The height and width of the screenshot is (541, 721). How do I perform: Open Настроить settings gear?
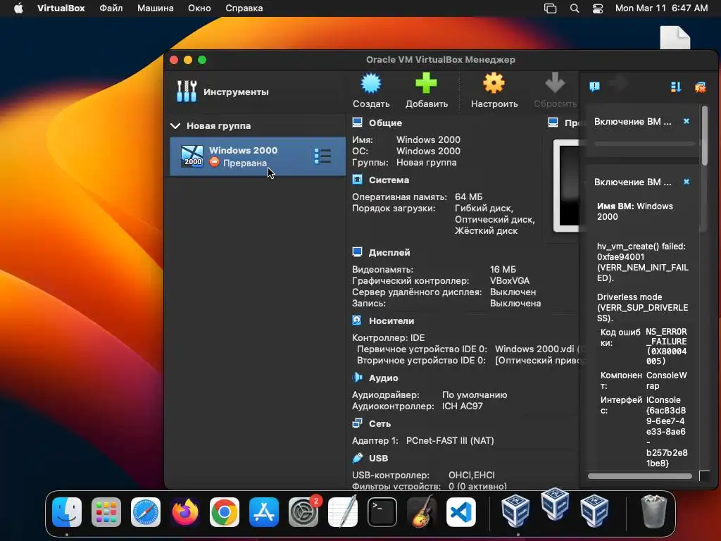pos(494,91)
